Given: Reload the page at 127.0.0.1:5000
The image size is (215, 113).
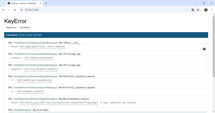Looking at the screenshot, I should coord(15,10).
